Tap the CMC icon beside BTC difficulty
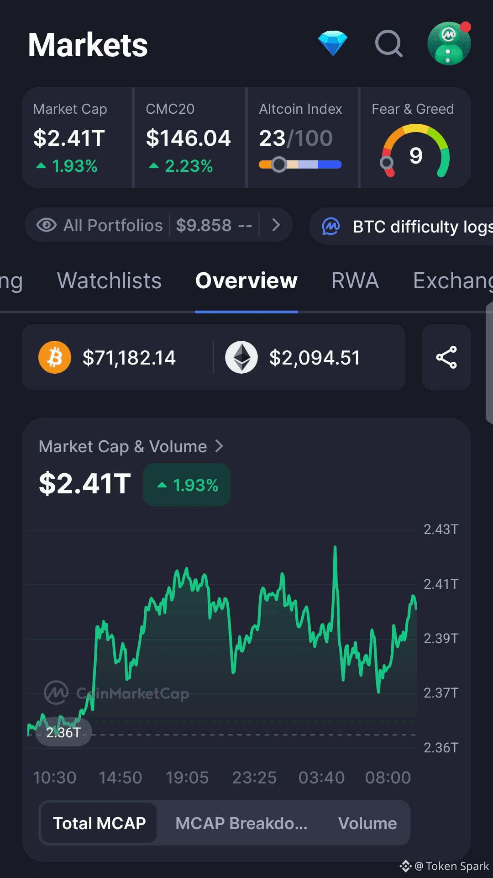 pyautogui.click(x=331, y=226)
